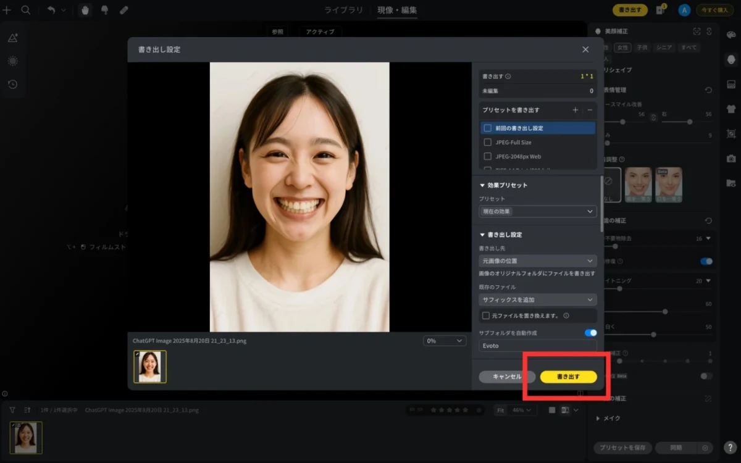The height and width of the screenshot is (463, 741).
Task: Click the Evoto subfolder name field
Action: click(538, 346)
